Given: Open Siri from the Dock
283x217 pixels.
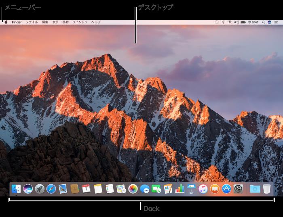Looking at the screenshot, I should point(28,189).
